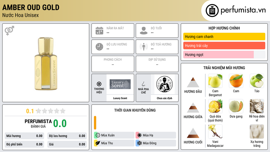Select the Mùa Hạ season tag
The height and width of the screenshot is (152, 270).
click(156, 135)
